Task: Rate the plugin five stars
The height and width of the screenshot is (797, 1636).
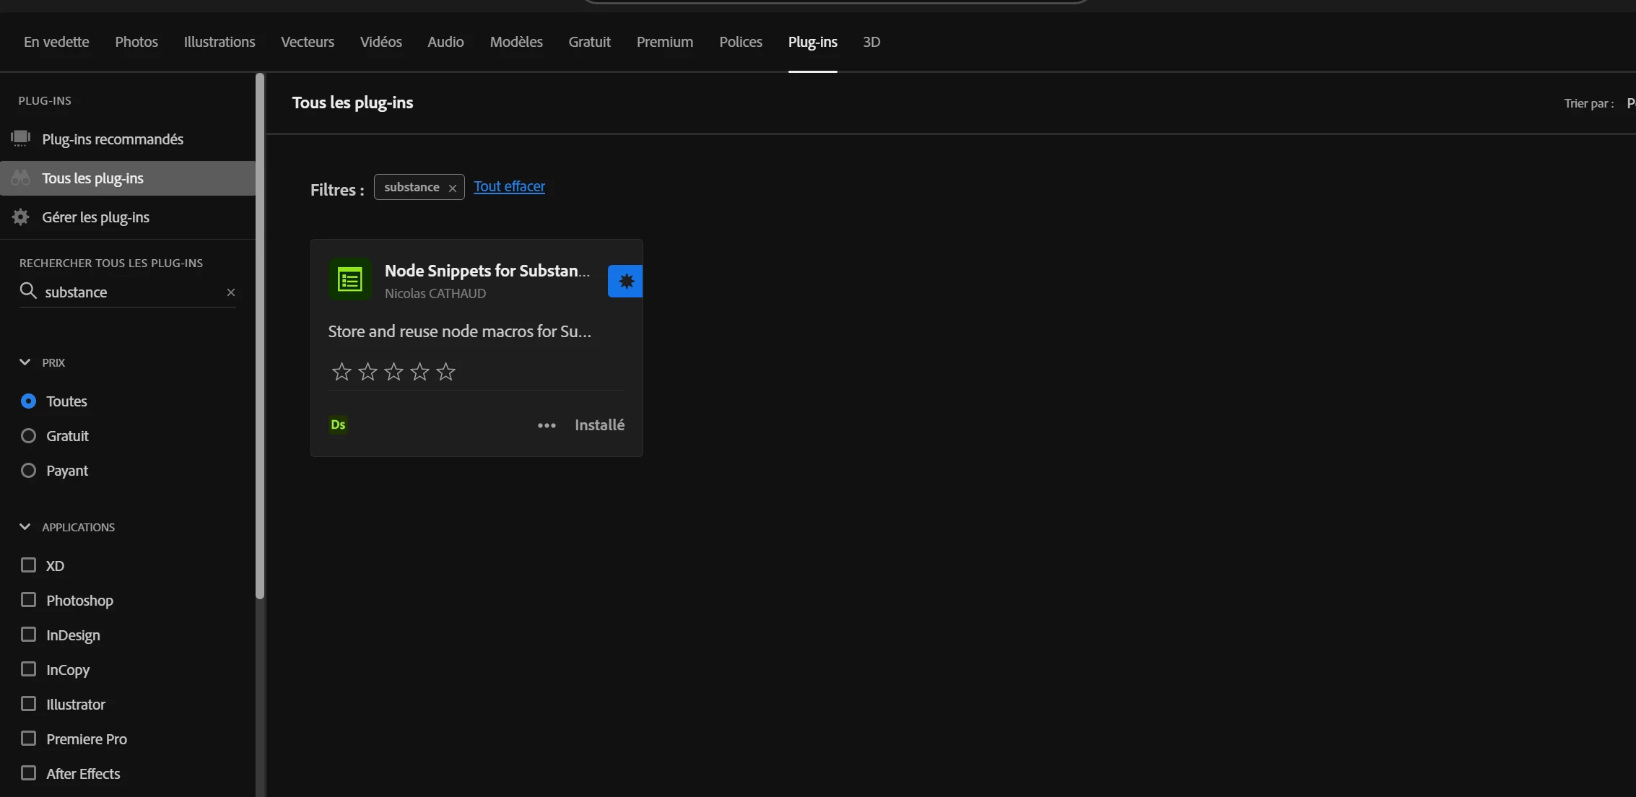Action: point(446,372)
